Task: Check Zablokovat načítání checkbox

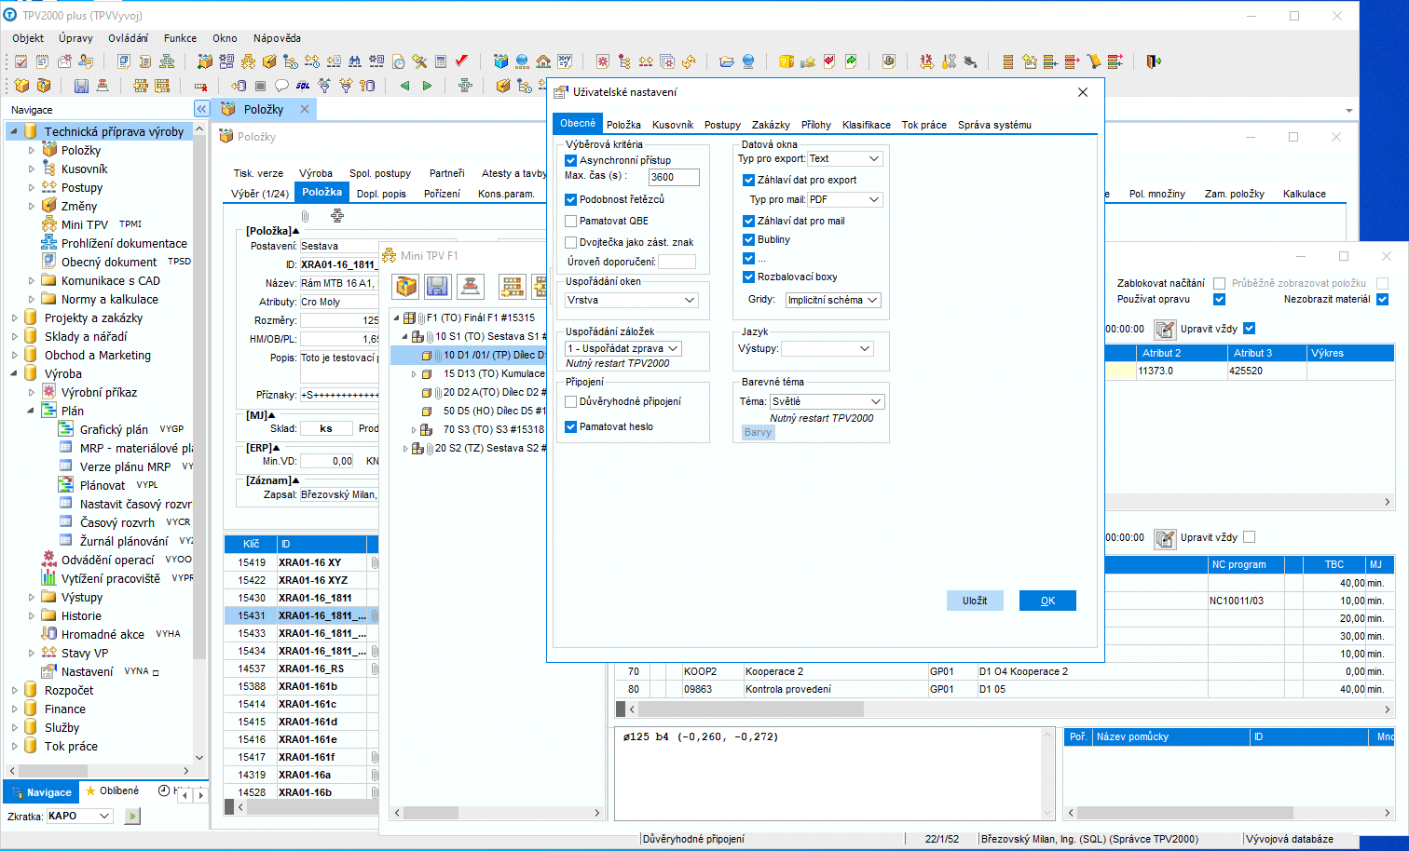Action: click(1219, 283)
